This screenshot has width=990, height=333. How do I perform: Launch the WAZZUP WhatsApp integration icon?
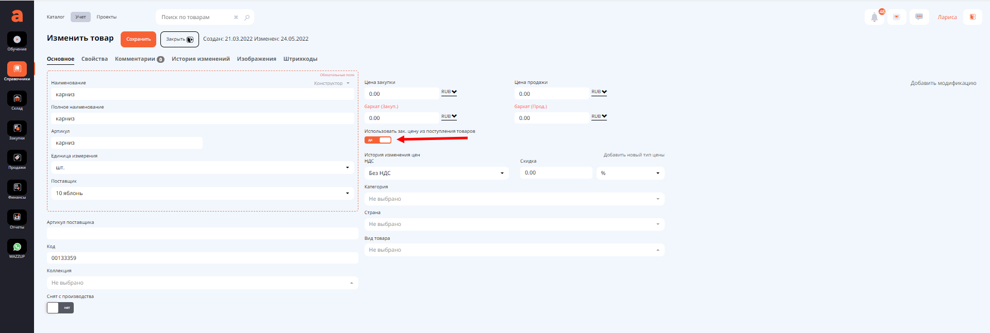pyautogui.click(x=17, y=247)
